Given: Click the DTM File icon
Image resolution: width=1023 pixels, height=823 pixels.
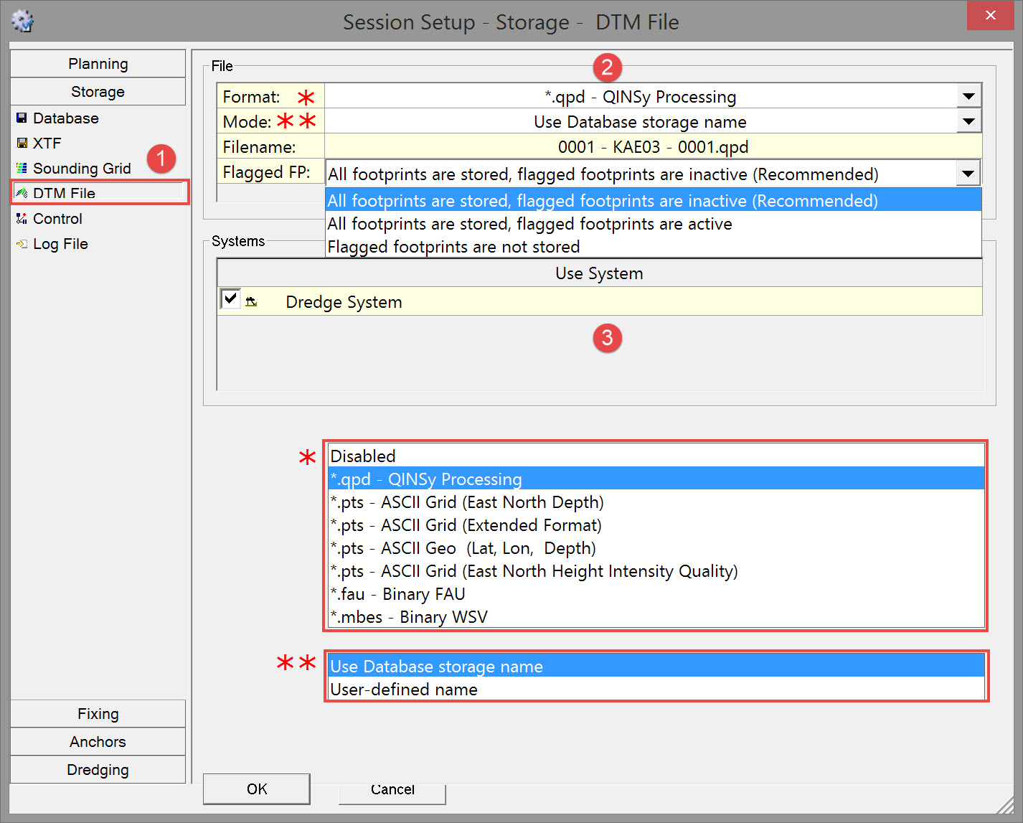Looking at the screenshot, I should pyautogui.click(x=22, y=193).
